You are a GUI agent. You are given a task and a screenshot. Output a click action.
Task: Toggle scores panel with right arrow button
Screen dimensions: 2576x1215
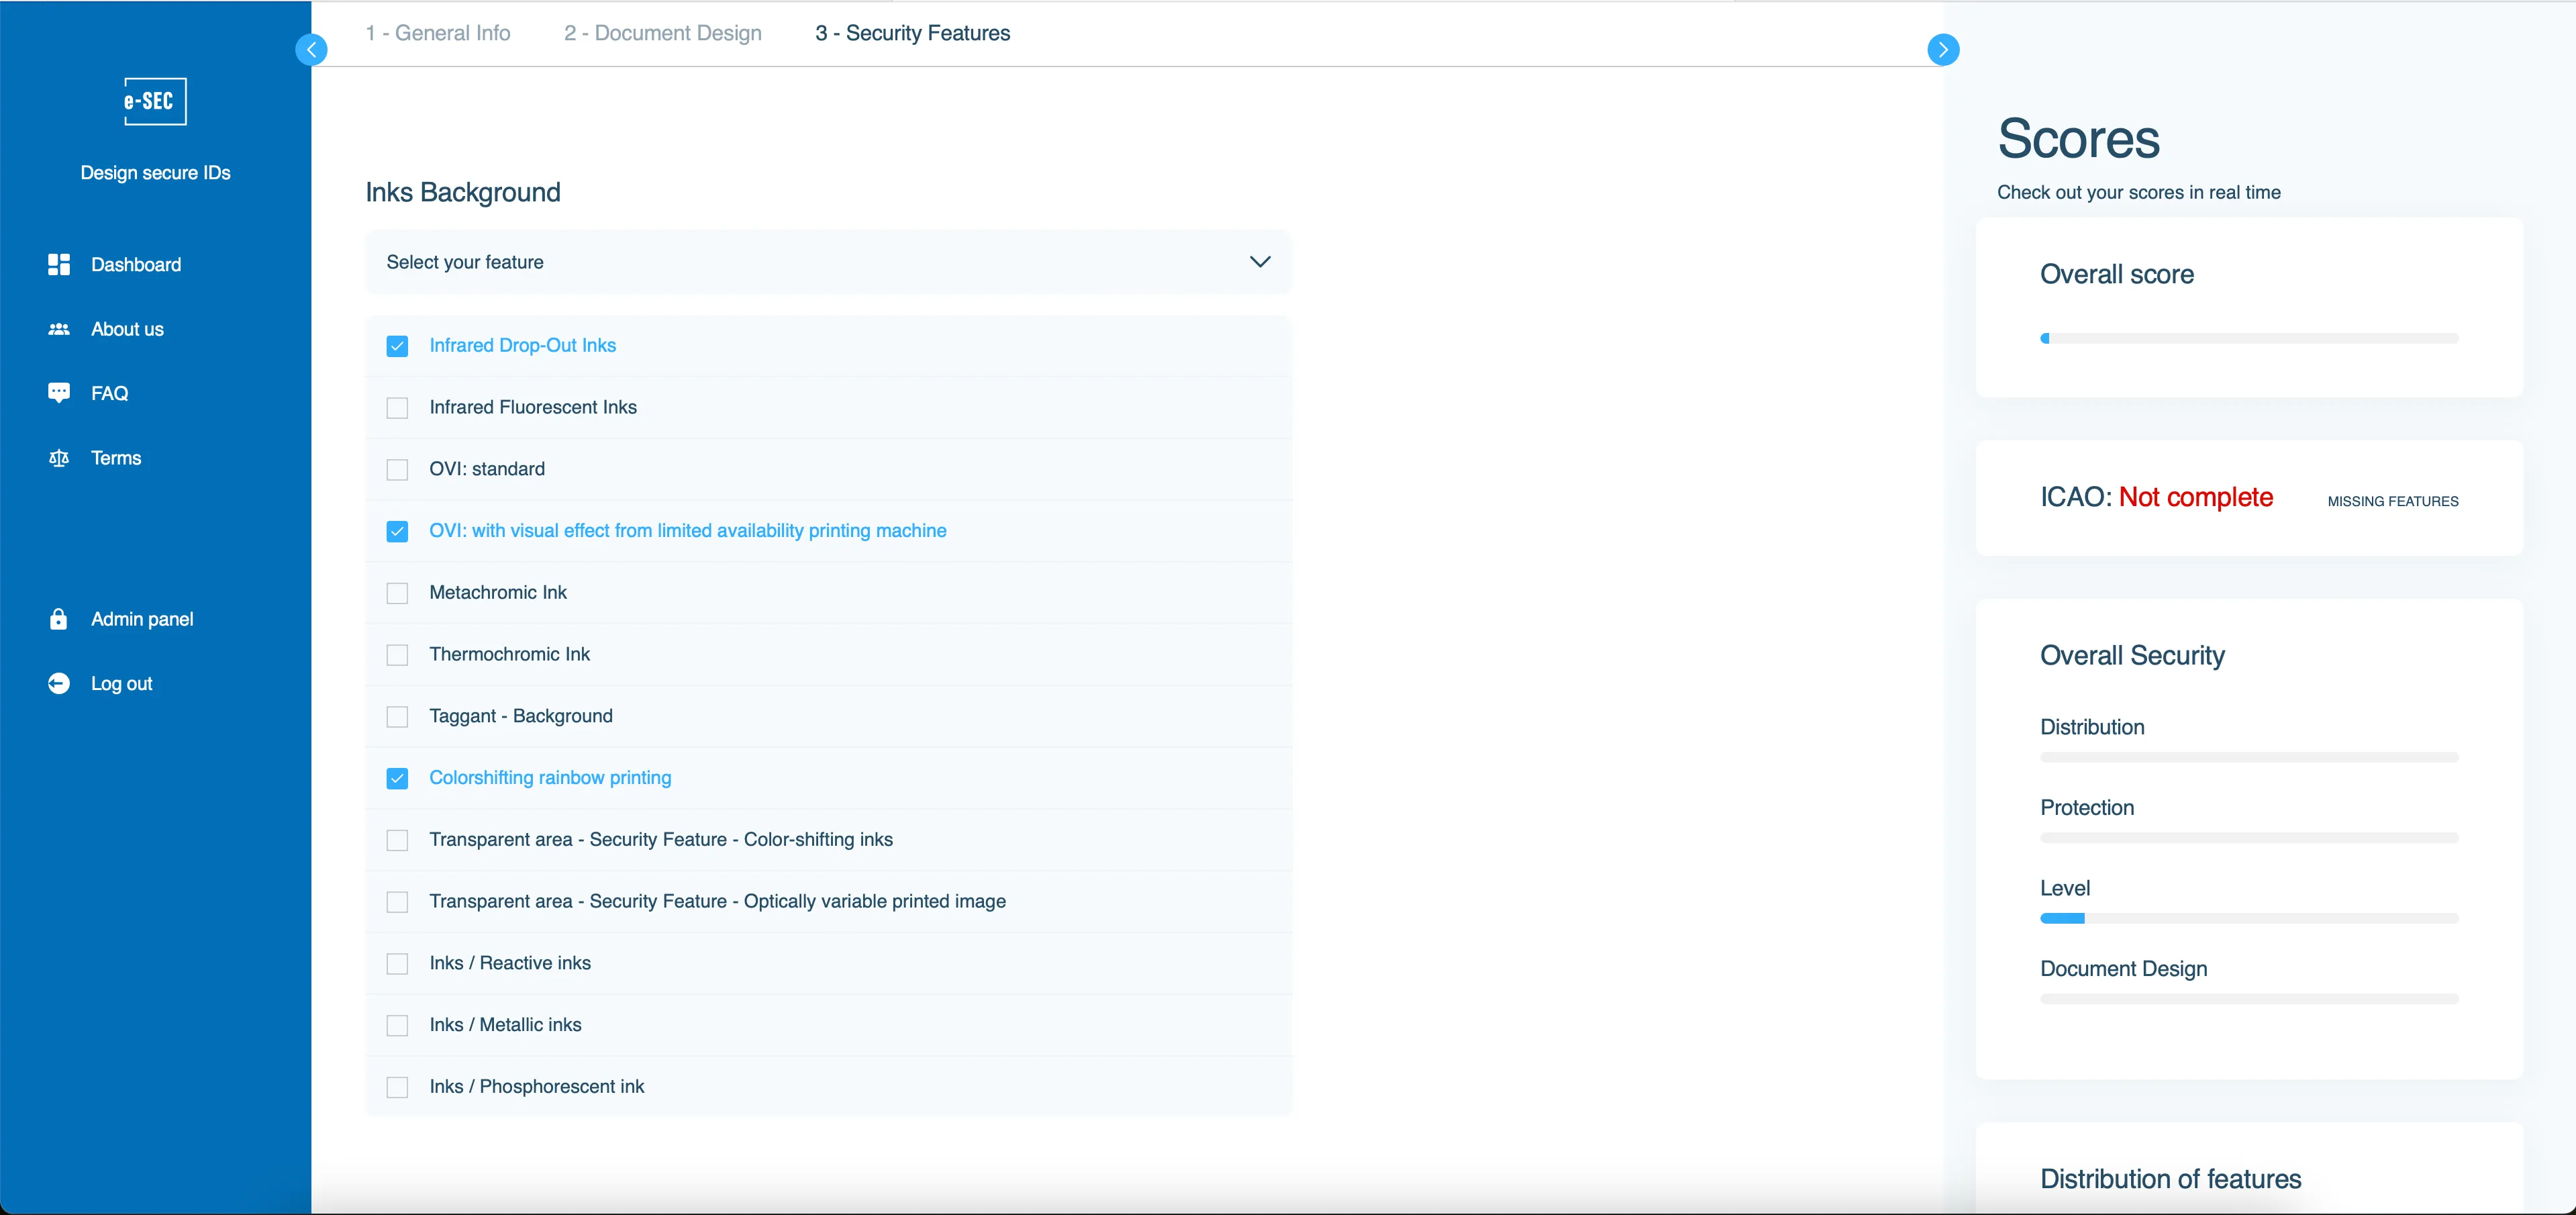coord(1943,49)
